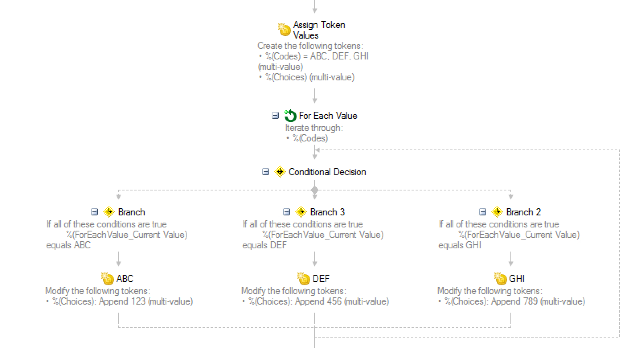Viewport: 637px width, 348px height.
Task: Select the Branch 3 diamond icon
Action: [301, 212]
